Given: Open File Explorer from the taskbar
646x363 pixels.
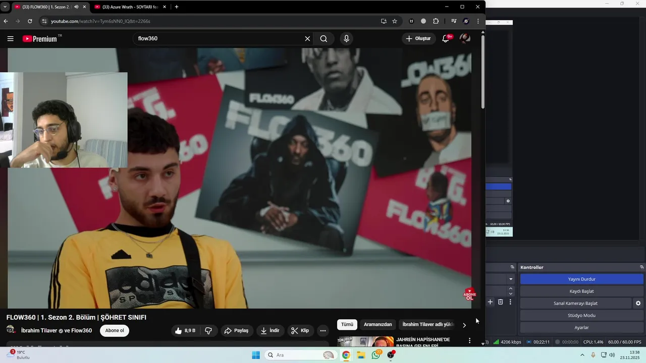Looking at the screenshot, I should tap(361, 355).
